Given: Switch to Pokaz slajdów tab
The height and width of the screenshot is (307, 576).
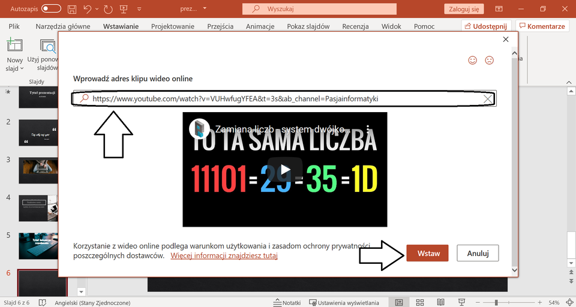Looking at the screenshot, I should tap(308, 26).
